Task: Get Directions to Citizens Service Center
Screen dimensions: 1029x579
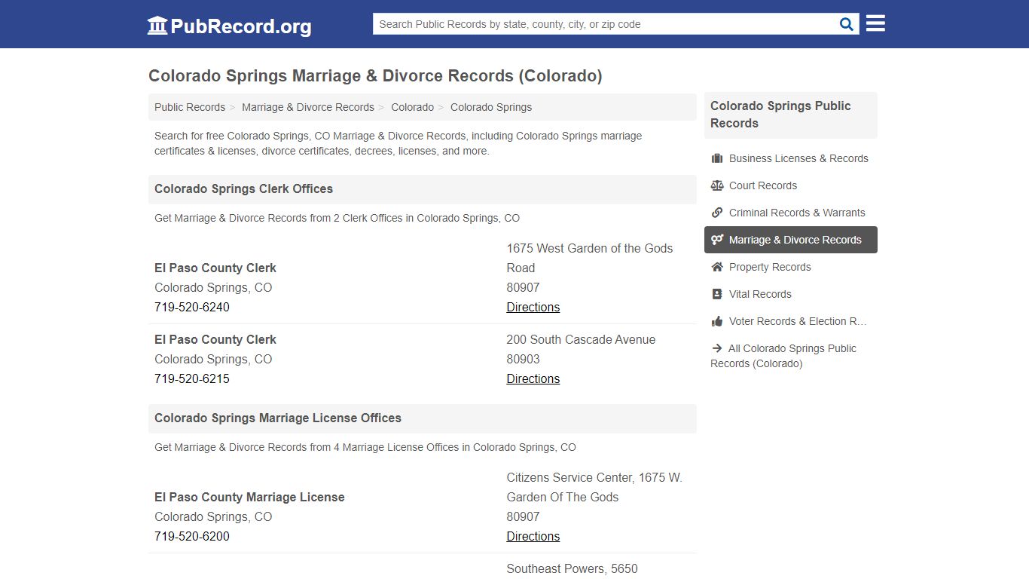Action: [533, 536]
